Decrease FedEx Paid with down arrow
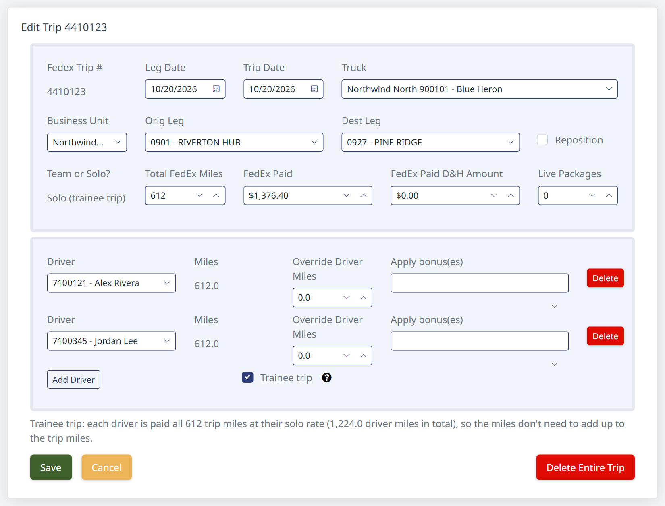 coord(346,195)
